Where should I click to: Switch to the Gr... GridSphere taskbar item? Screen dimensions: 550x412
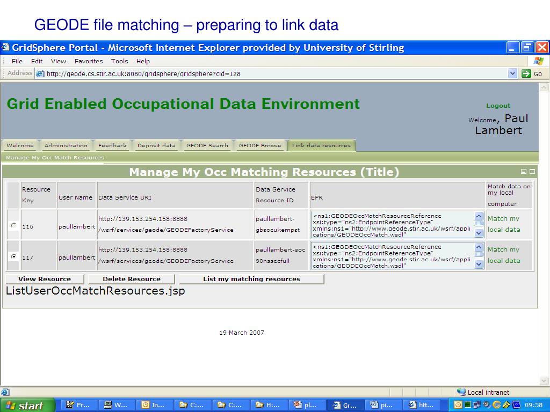(x=345, y=405)
